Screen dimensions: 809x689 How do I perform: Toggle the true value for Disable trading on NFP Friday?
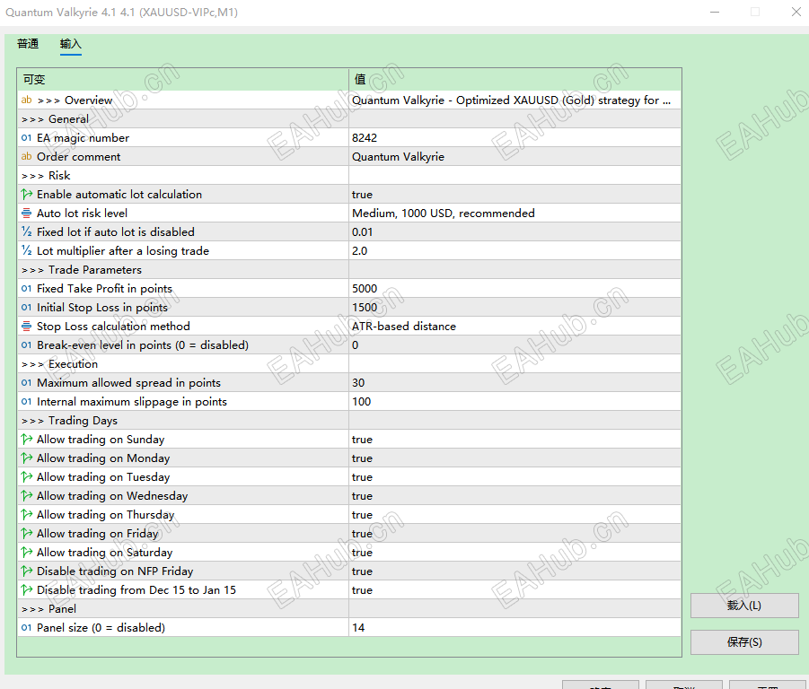point(514,571)
